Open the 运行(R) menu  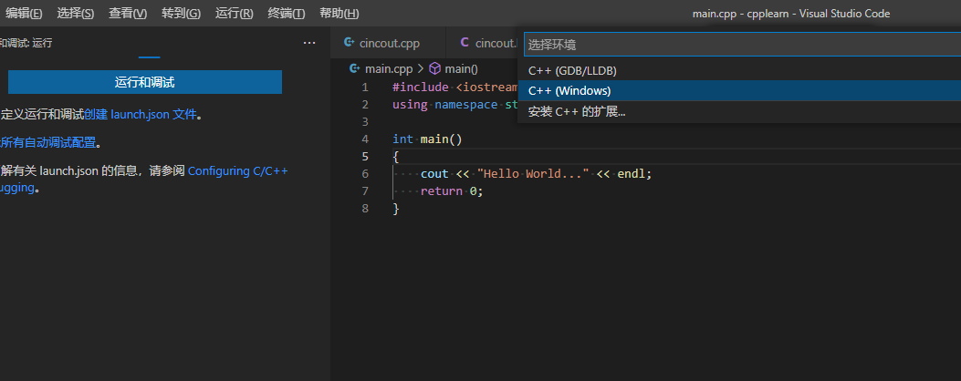(235, 14)
